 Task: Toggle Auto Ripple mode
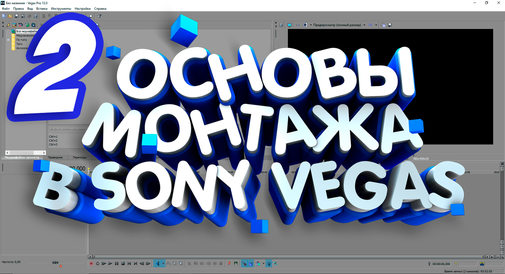[258, 264]
